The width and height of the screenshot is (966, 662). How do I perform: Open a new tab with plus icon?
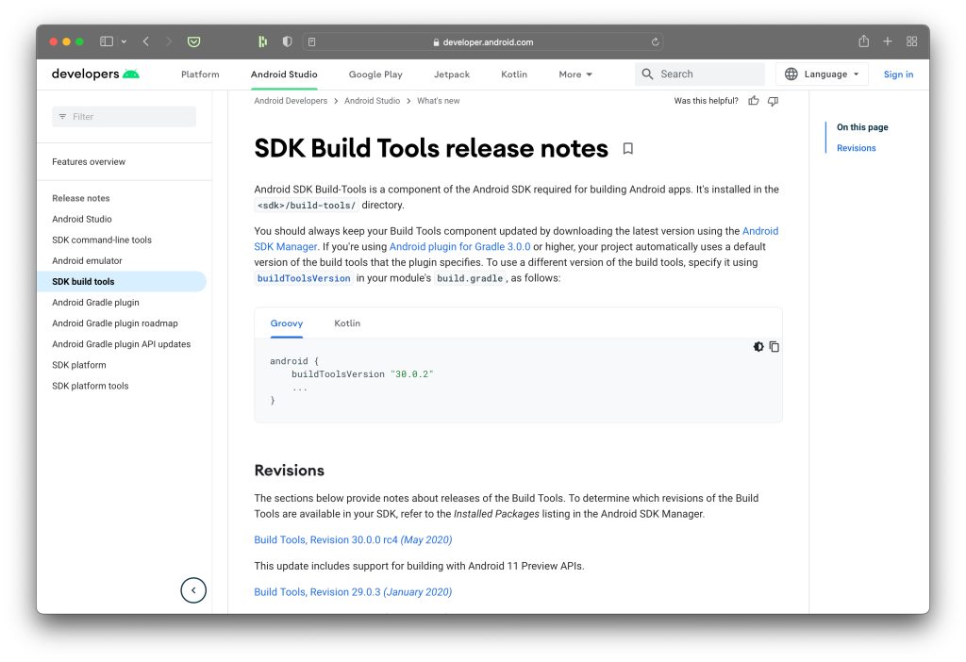tap(888, 41)
